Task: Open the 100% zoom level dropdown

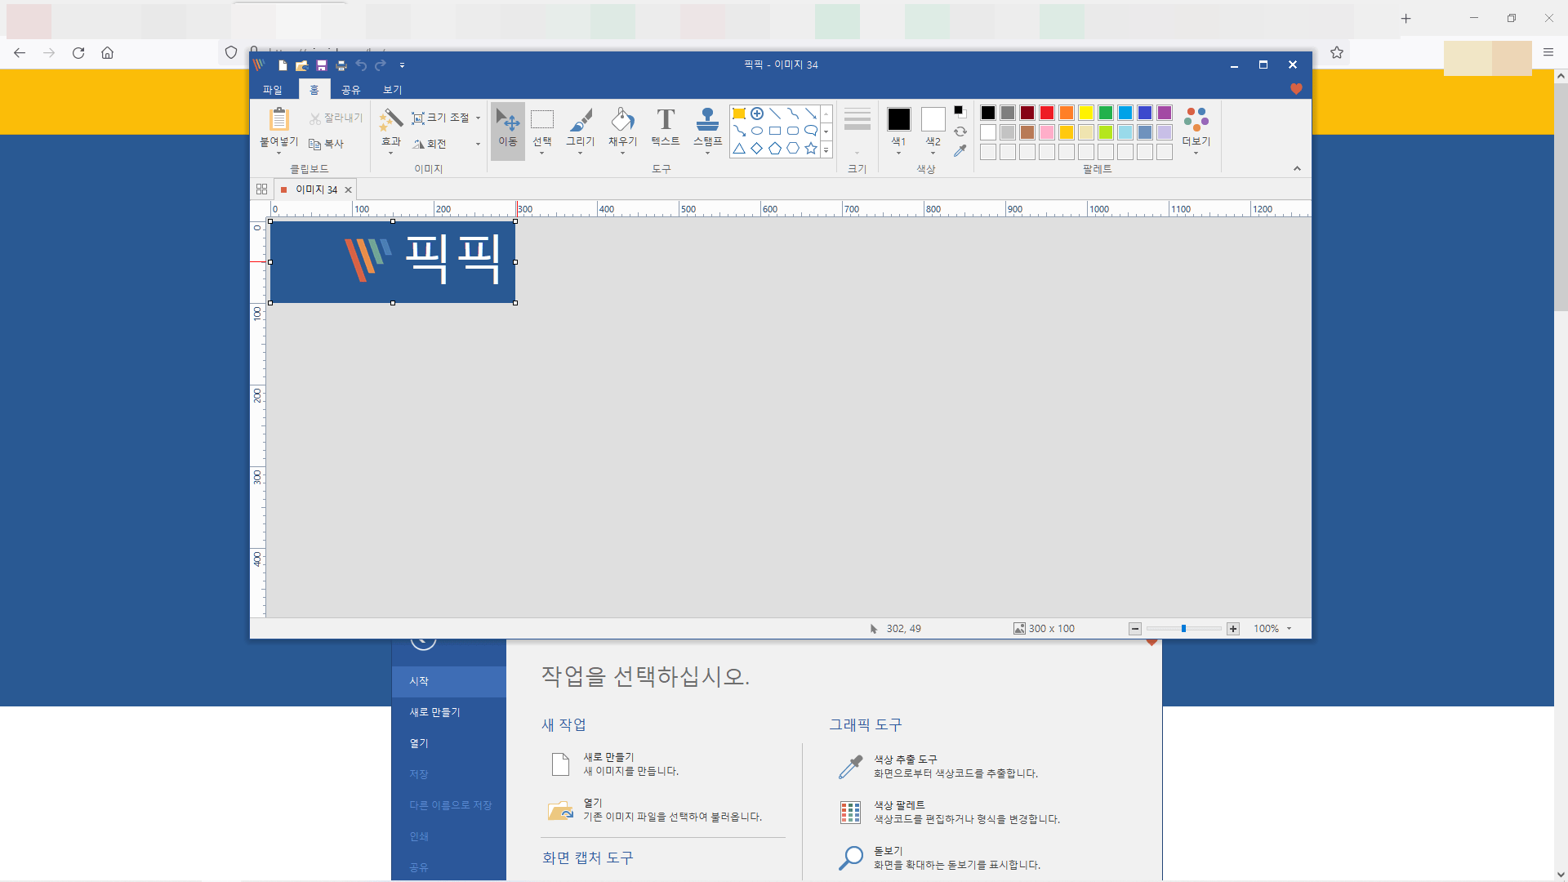Action: point(1290,629)
